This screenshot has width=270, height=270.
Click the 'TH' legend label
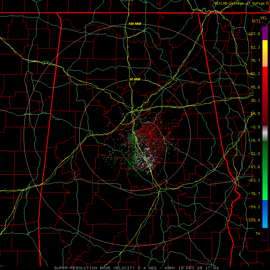(258, 234)
